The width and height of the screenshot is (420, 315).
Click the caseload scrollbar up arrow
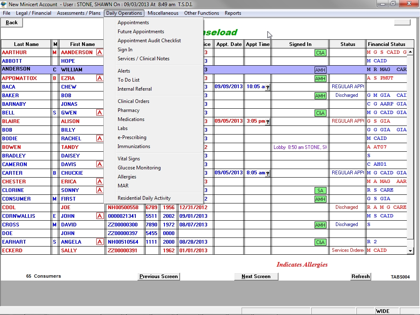pos(410,52)
